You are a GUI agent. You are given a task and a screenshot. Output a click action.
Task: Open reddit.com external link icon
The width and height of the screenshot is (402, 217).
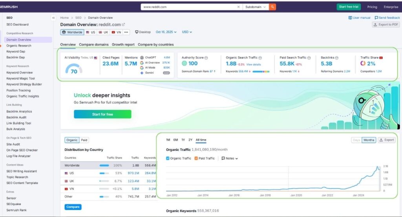[123, 25]
